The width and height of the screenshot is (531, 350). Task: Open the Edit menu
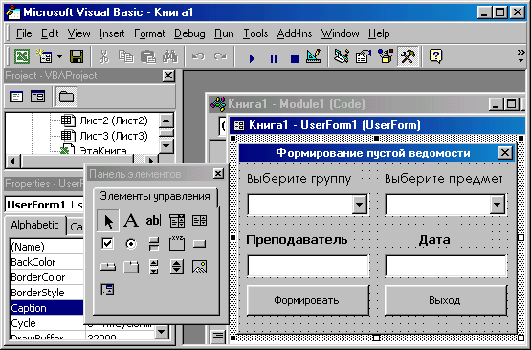pos(50,33)
